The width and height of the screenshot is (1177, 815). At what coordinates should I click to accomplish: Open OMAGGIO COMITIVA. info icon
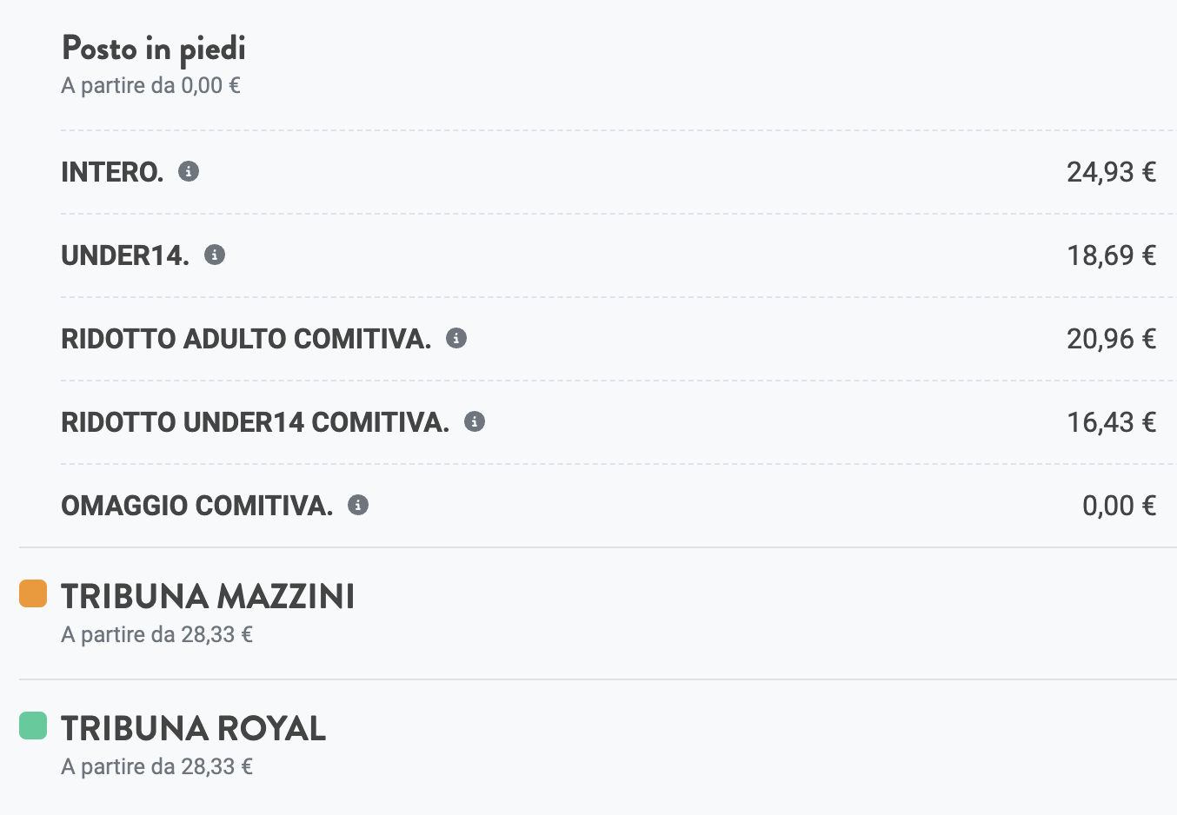[358, 505]
